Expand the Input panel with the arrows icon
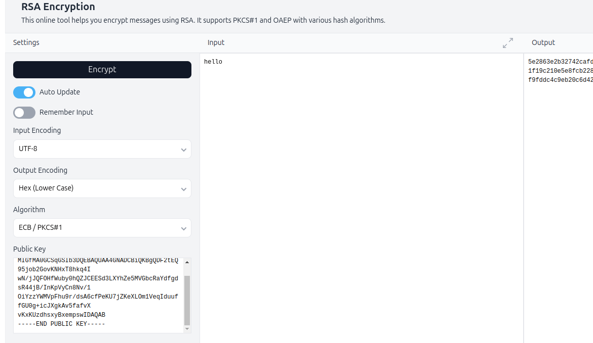Screen dimensions: 593x343 coord(508,42)
